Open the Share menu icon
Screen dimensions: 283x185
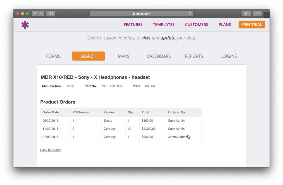tap(247, 14)
